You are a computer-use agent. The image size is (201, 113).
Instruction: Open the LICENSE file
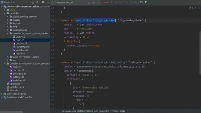pyautogui.click(x=20, y=37)
